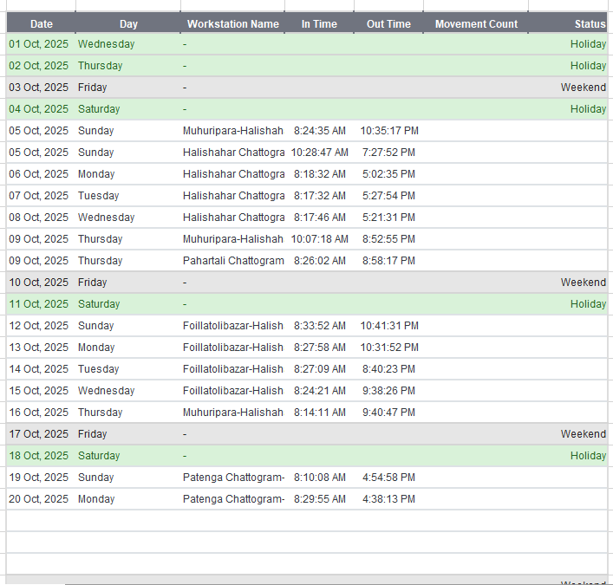Click Weekend status for 03 Oct, 2025
This screenshot has width=613, height=585.
click(x=583, y=88)
